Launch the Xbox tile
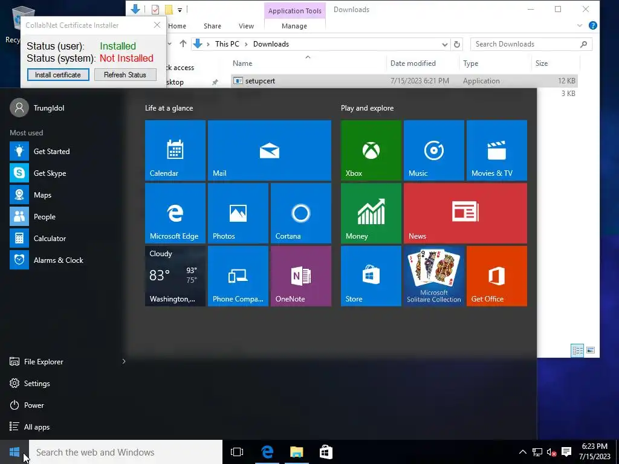Viewport: 619px width, 464px height. [371, 150]
